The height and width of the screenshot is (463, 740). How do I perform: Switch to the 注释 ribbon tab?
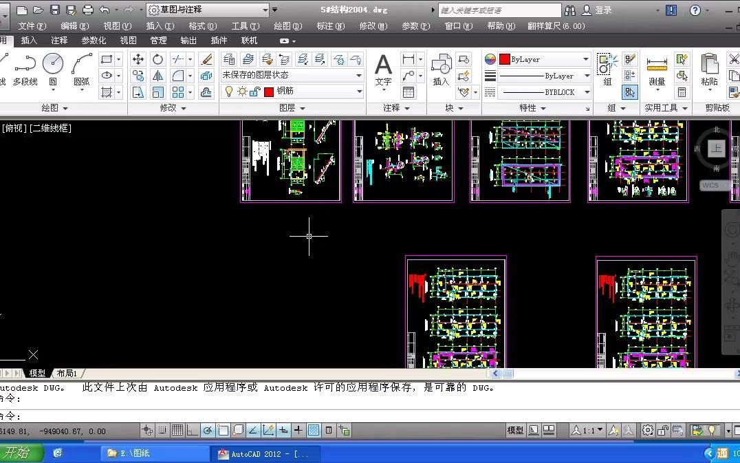pyautogui.click(x=59, y=41)
